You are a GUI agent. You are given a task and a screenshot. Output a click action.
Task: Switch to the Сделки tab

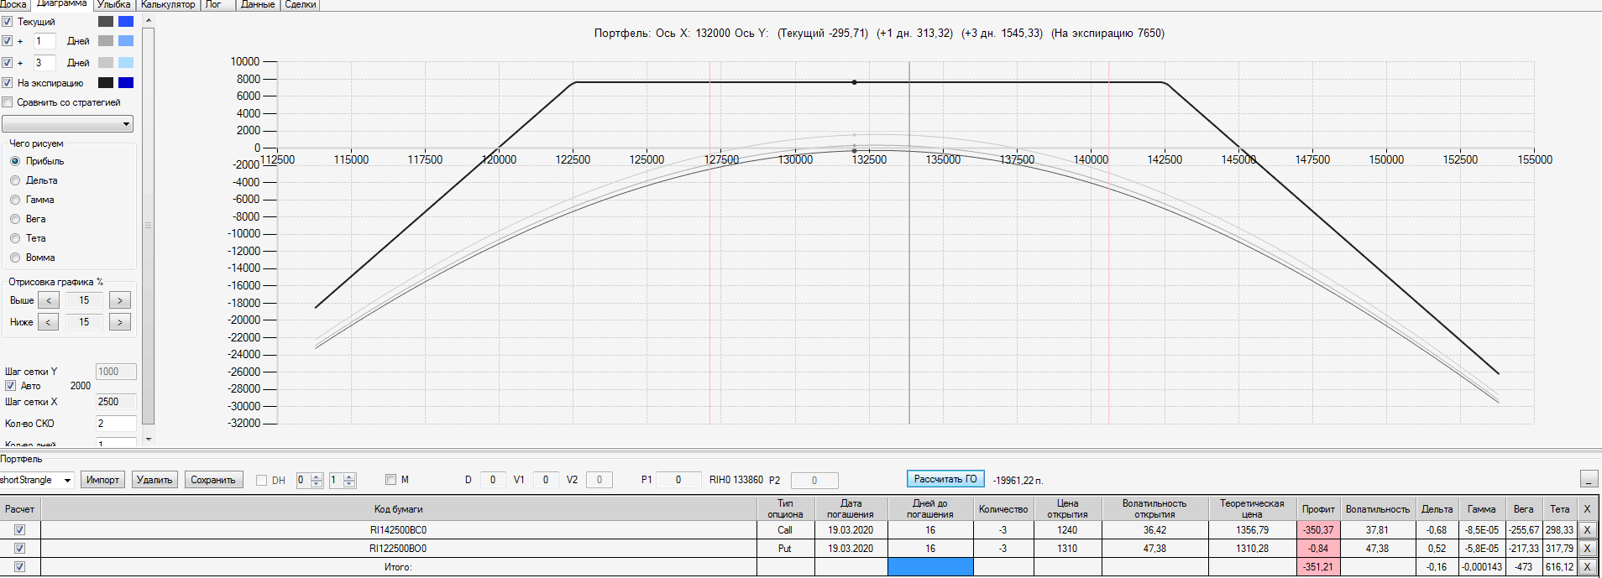[x=301, y=4]
